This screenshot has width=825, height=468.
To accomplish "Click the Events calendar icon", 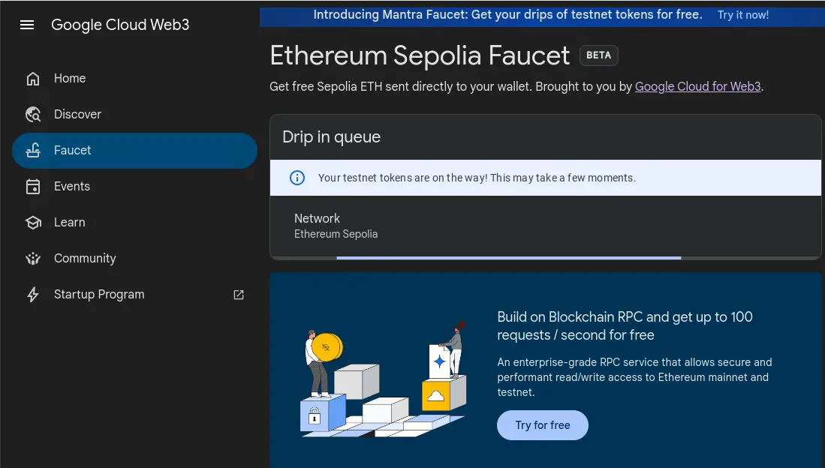I will coord(33,187).
